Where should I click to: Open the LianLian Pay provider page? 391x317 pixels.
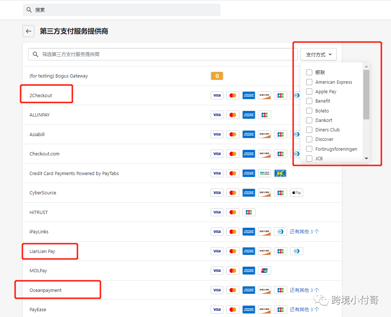43,251
